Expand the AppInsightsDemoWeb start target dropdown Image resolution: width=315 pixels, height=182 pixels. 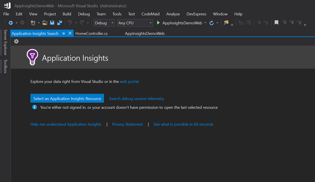[205, 23]
